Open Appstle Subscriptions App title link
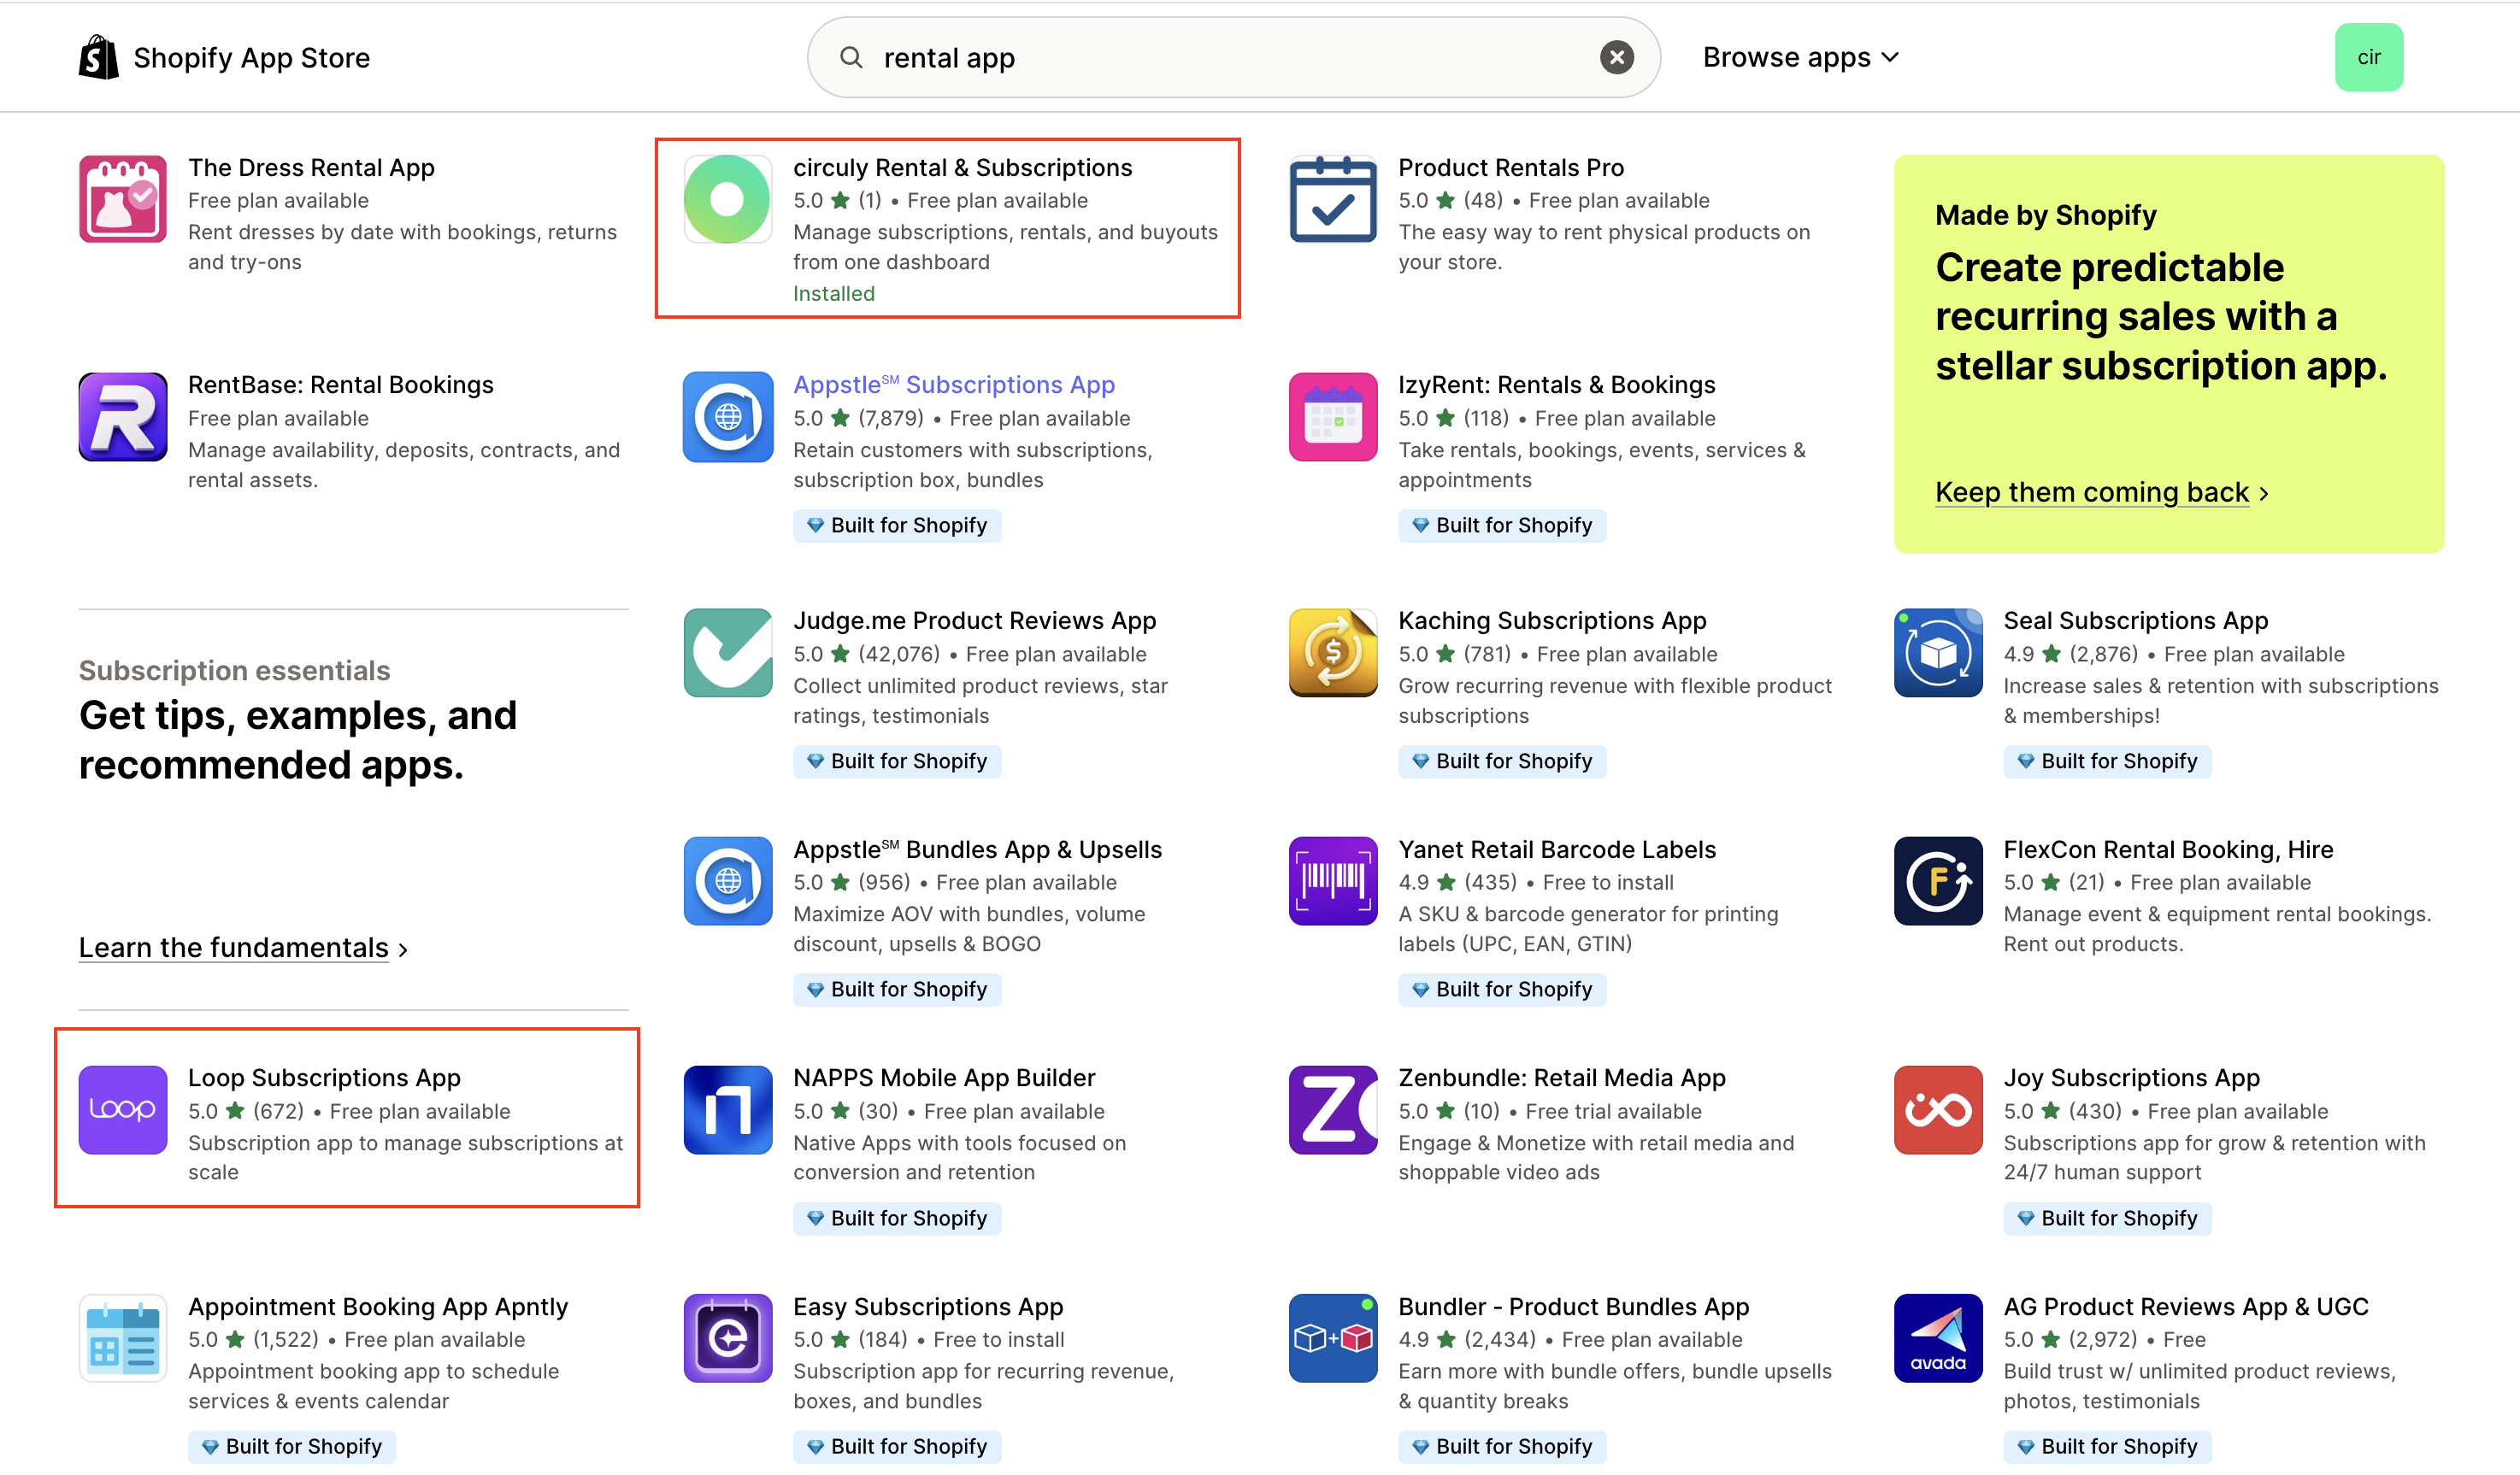2520x1475 pixels. click(x=954, y=384)
